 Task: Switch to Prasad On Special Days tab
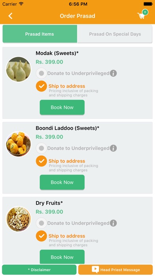point(115,34)
